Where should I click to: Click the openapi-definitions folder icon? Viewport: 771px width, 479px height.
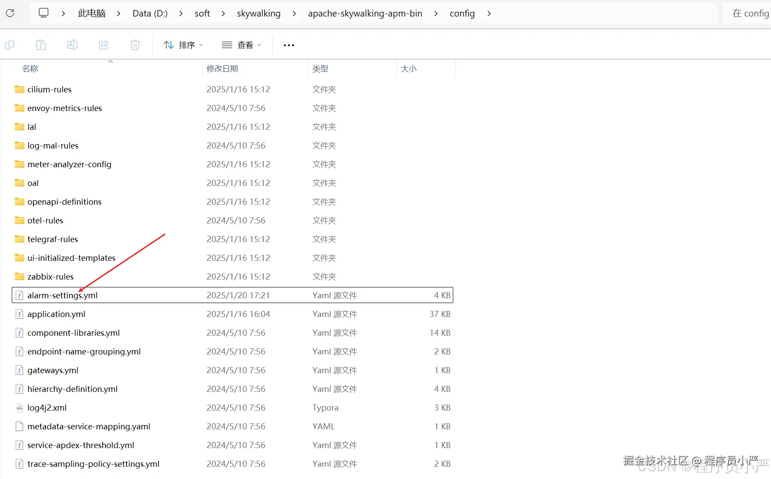point(20,202)
